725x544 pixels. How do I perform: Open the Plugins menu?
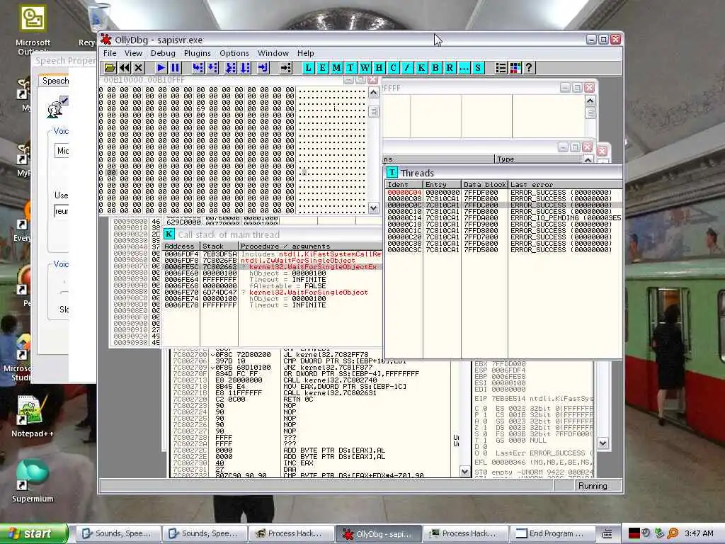197,53
